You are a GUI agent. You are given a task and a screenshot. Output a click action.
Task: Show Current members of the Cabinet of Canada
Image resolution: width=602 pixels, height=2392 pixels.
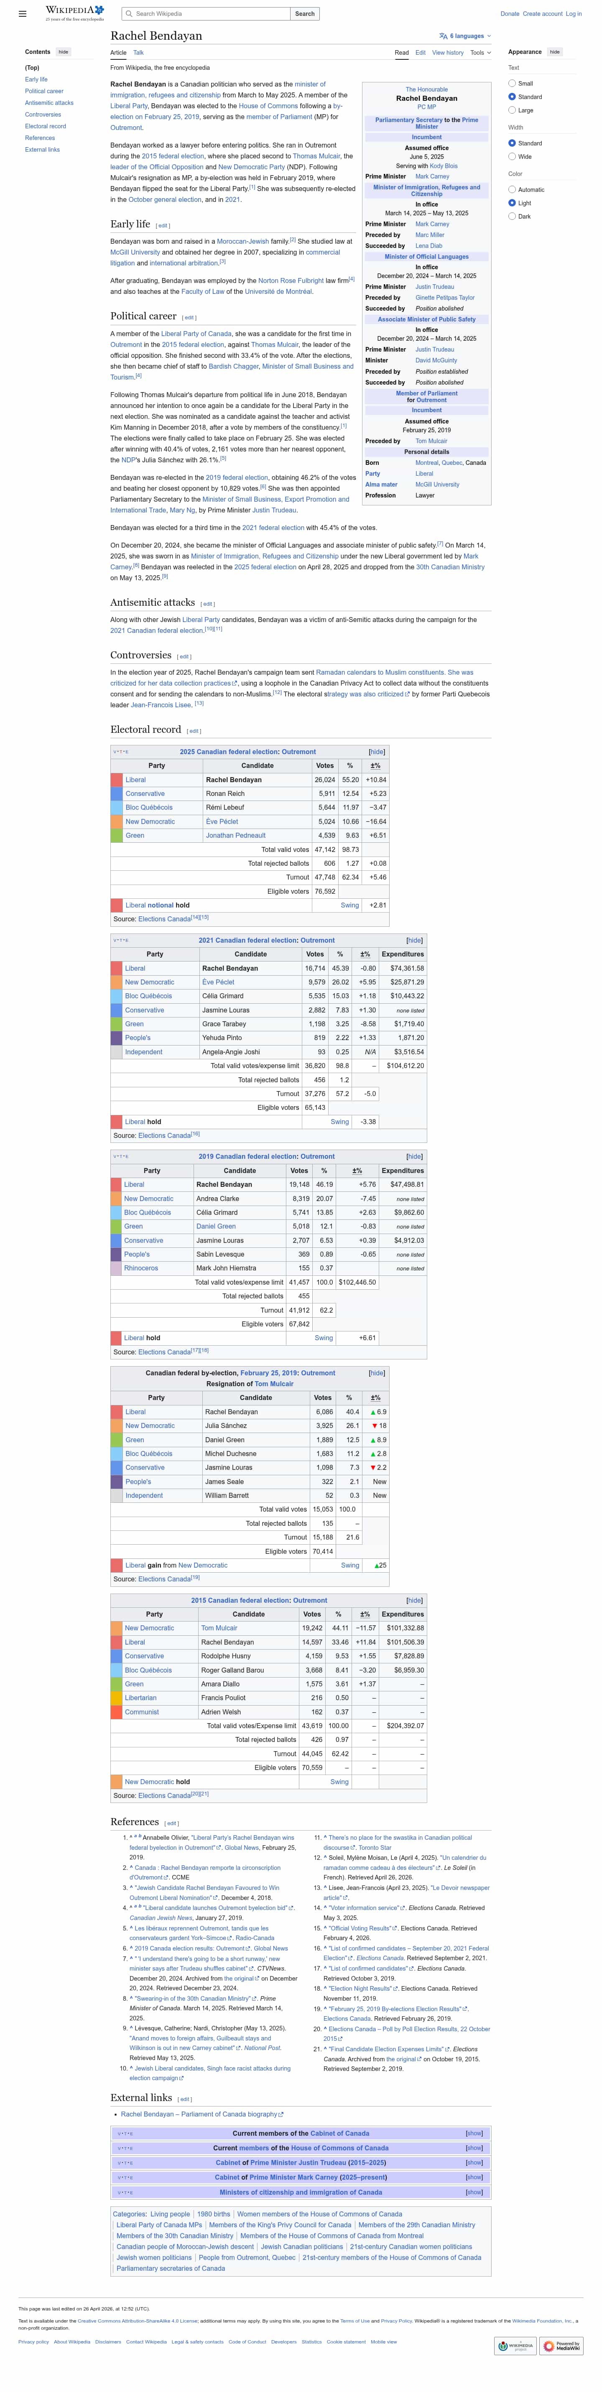474,2134
